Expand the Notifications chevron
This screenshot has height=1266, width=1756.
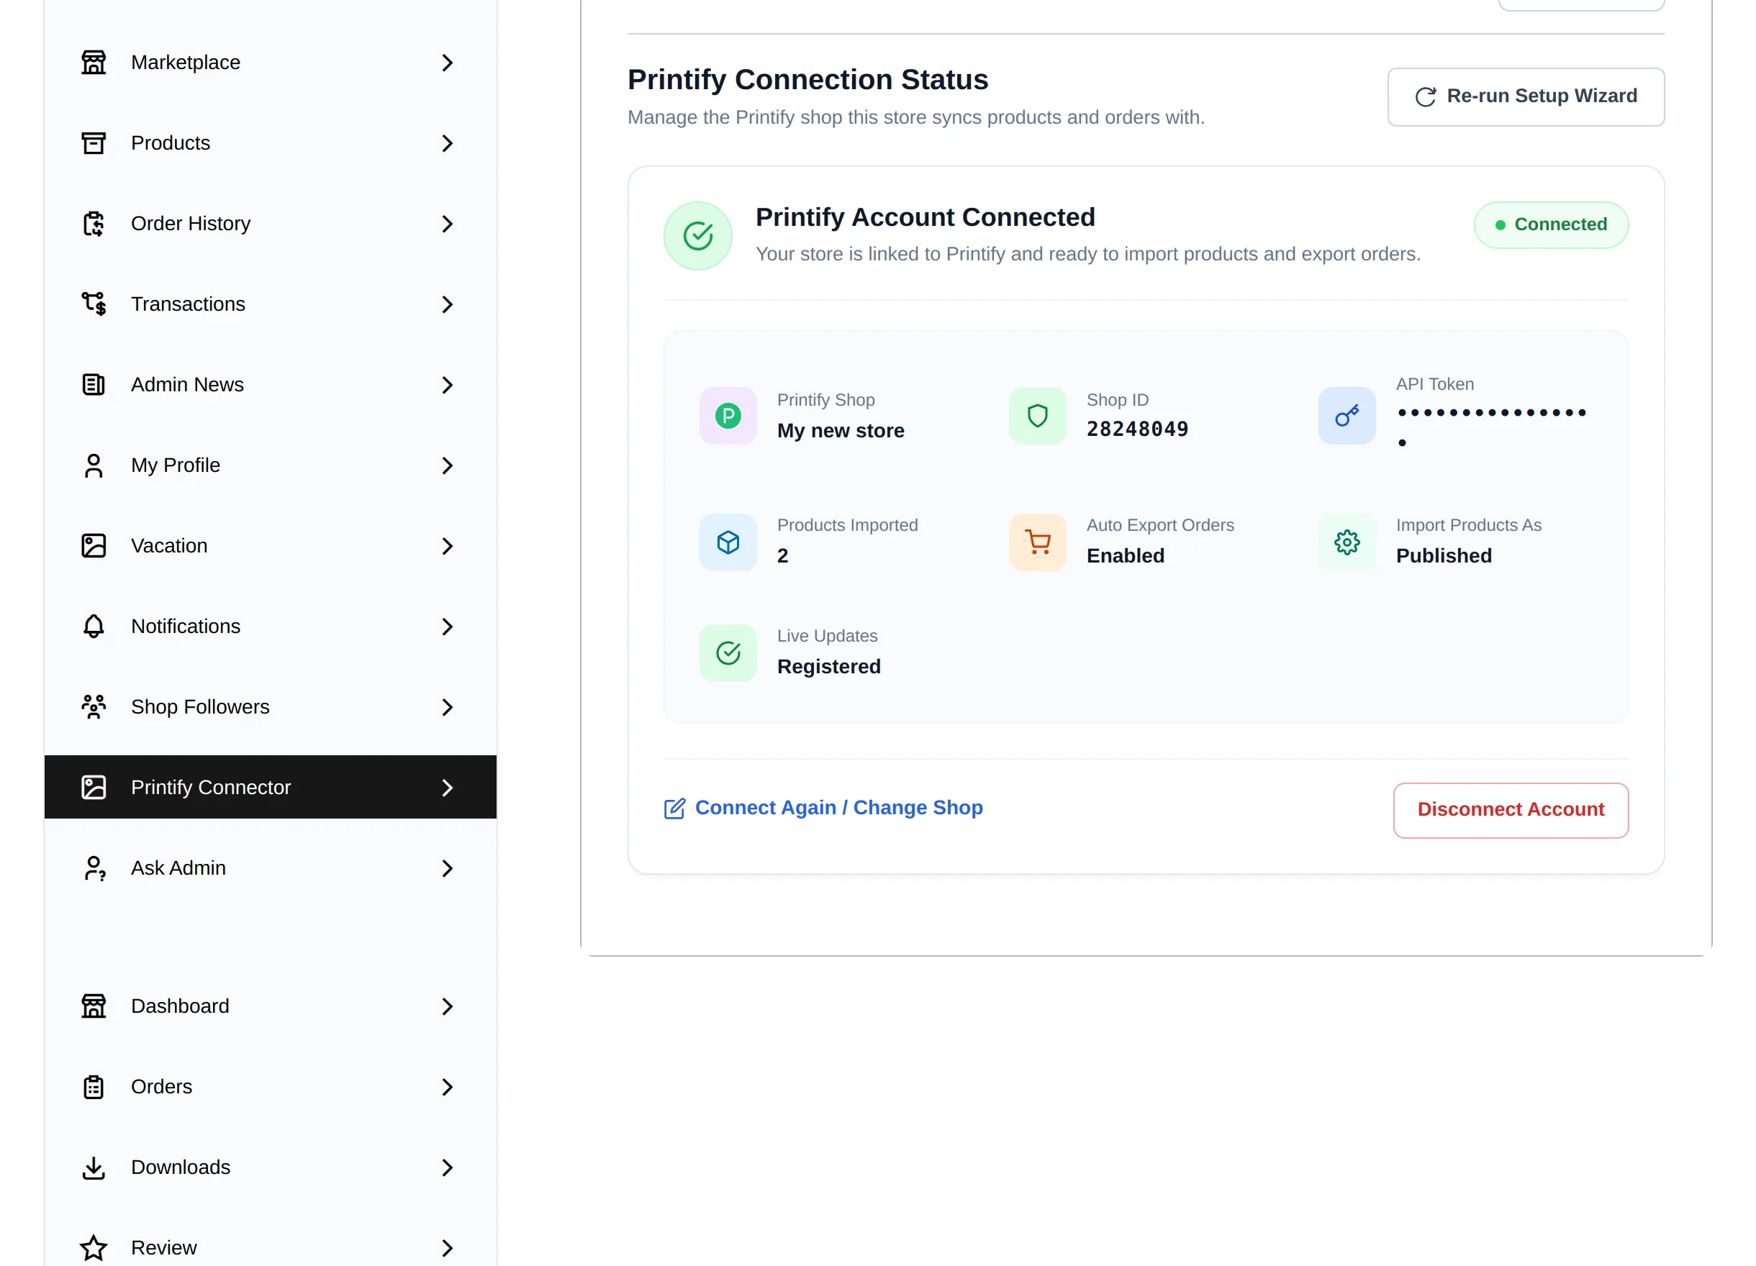pos(447,626)
